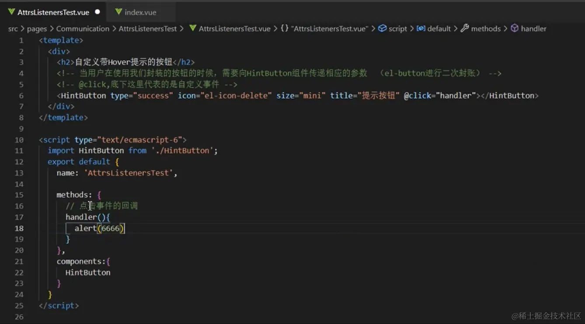
Task: Click the title="提示按钮" attribute
Action: coord(365,96)
